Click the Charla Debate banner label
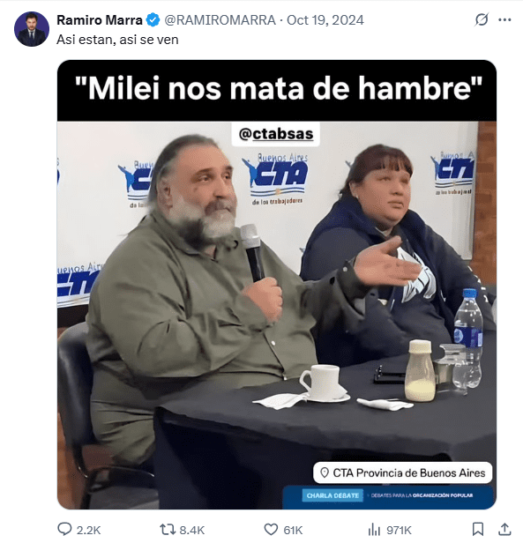 332,495
